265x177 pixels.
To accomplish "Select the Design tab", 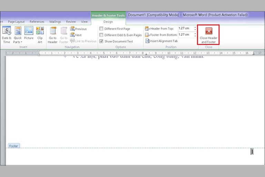I will [x=108, y=22].
